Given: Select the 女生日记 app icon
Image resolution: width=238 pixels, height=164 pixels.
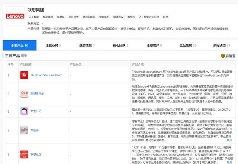Looking at the screenshot, I should click(x=24, y=111).
